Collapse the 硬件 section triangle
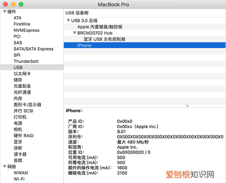 (x=5, y=11)
